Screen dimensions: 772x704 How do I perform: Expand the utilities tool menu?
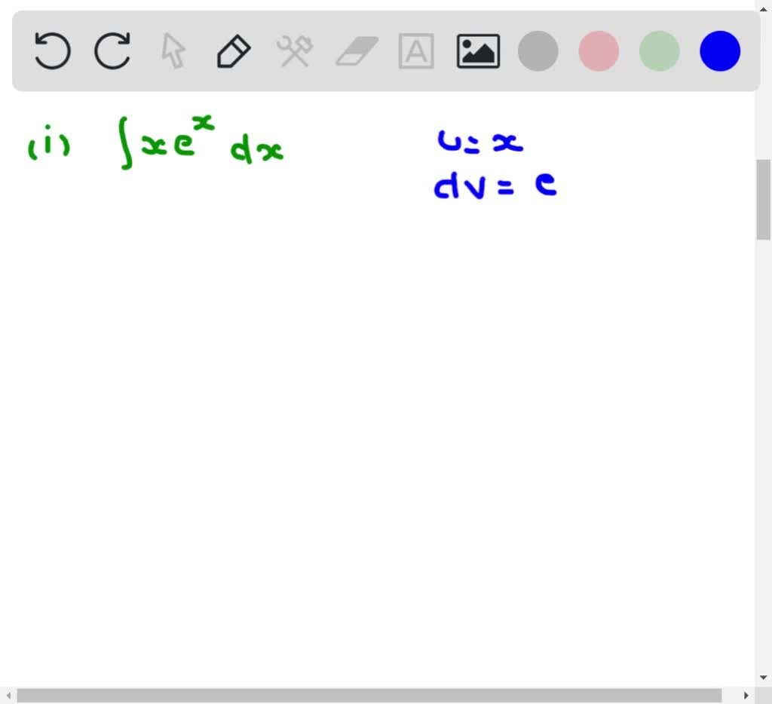295,51
